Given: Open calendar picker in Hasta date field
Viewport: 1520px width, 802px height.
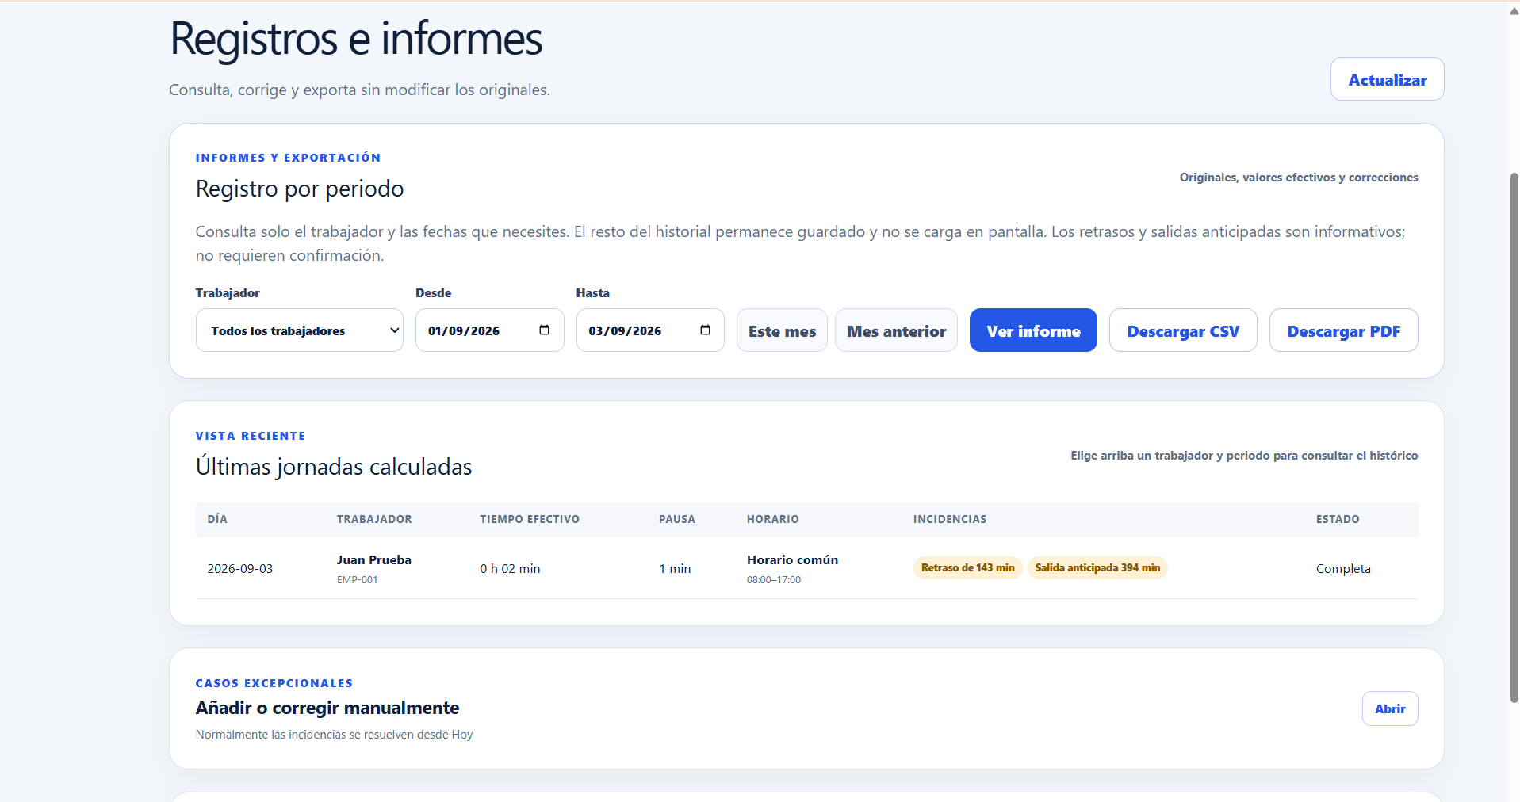Looking at the screenshot, I should click(x=705, y=330).
